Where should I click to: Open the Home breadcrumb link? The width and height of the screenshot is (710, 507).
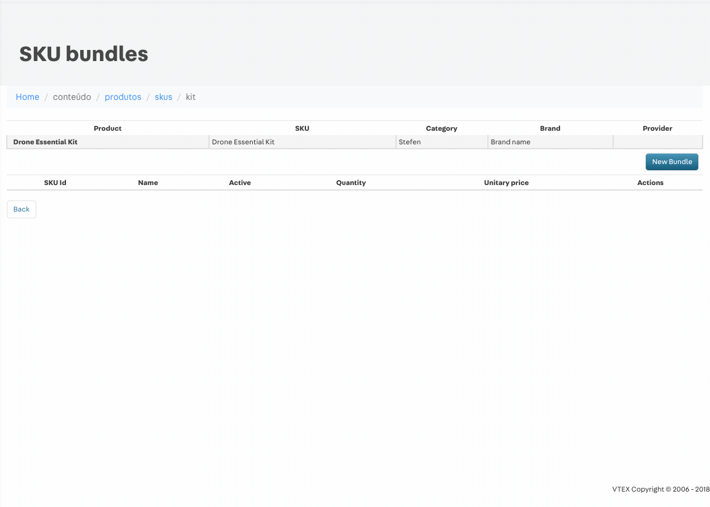pyautogui.click(x=27, y=97)
